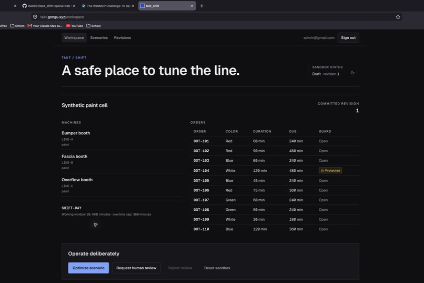Close the WebMCP Challenge tab
Screen dimensions: 424x283
click(x=133, y=6)
